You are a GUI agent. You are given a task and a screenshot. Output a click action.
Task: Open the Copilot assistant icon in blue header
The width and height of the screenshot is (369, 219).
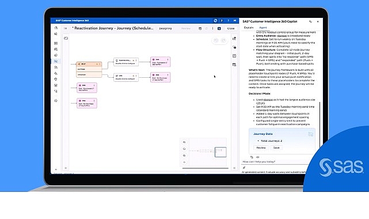click(215, 21)
